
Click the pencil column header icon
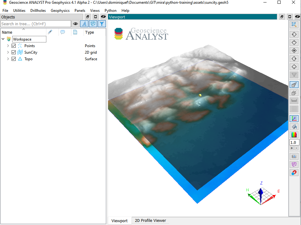tap(50, 32)
